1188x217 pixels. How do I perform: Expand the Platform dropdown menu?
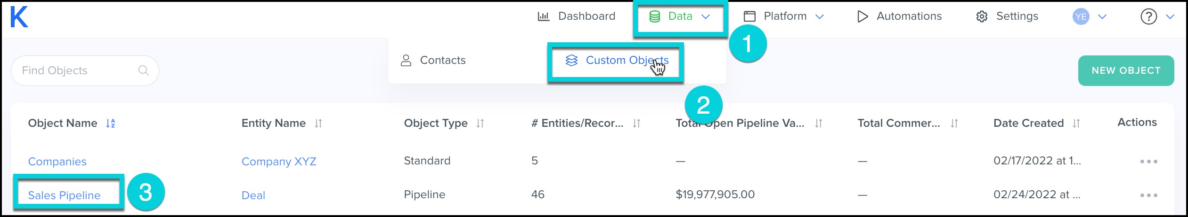(784, 17)
